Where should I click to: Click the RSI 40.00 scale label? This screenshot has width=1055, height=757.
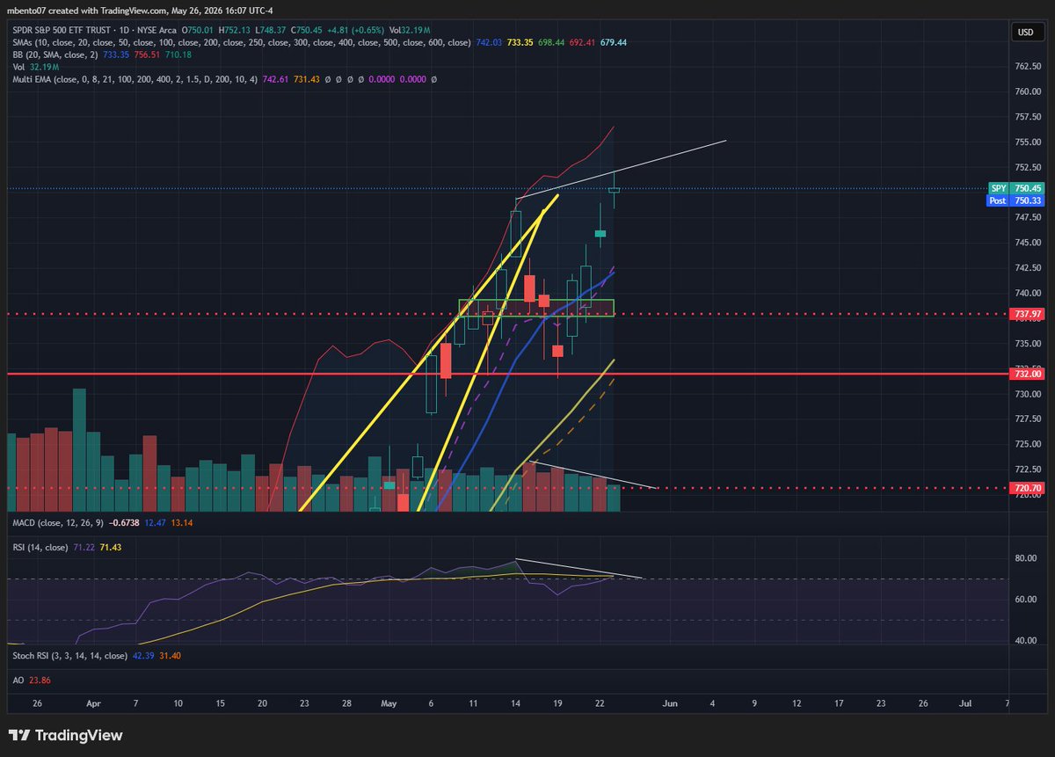click(1026, 641)
